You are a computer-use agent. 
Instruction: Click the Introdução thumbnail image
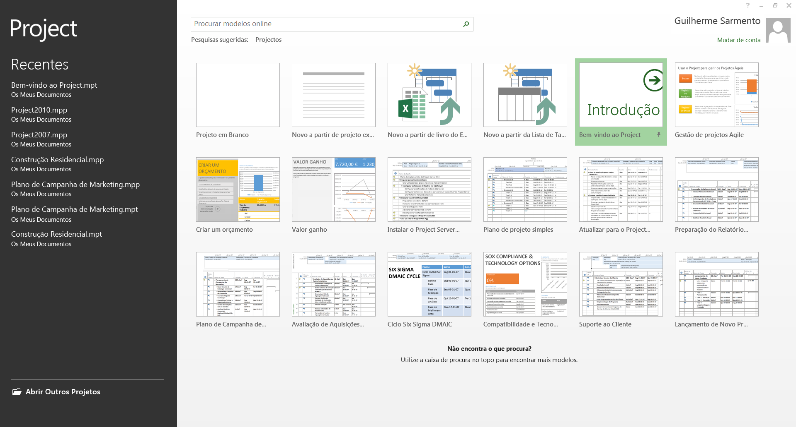point(621,95)
